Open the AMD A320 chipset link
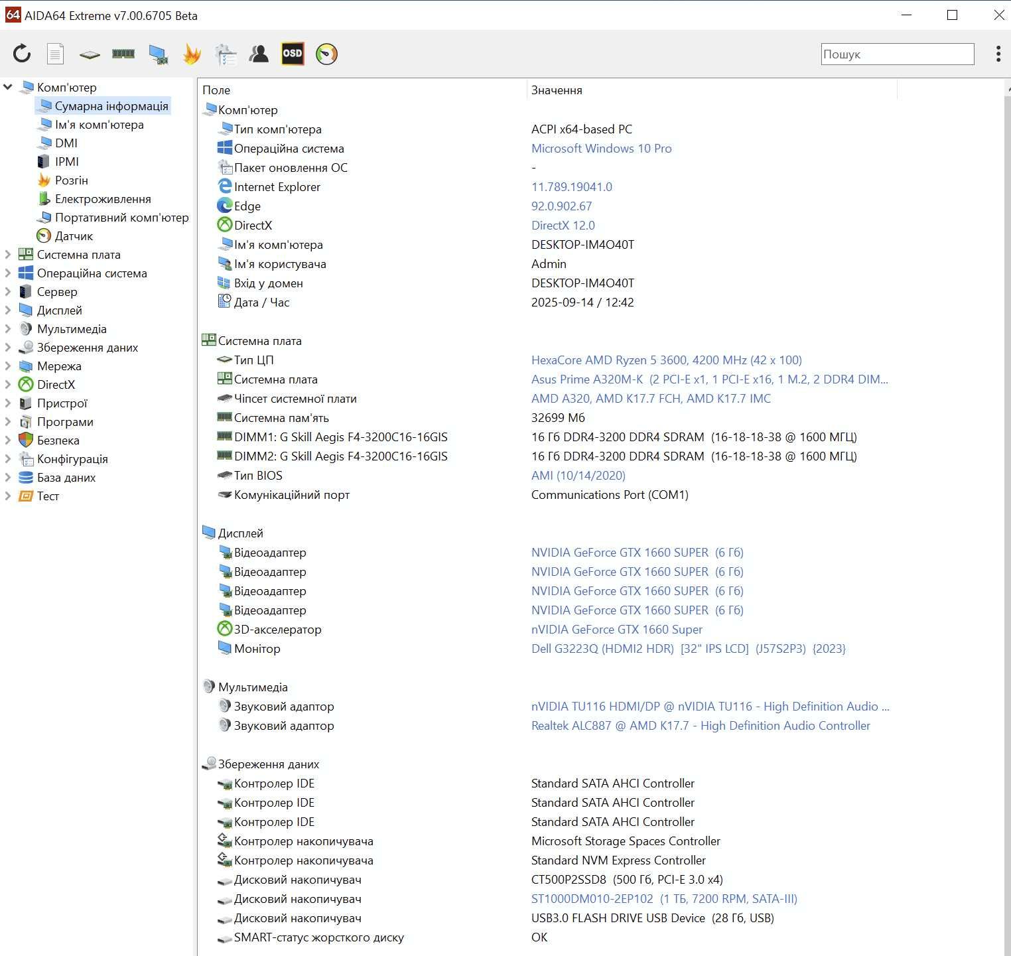This screenshot has width=1011, height=956. pyautogui.click(x=651, y=398)
